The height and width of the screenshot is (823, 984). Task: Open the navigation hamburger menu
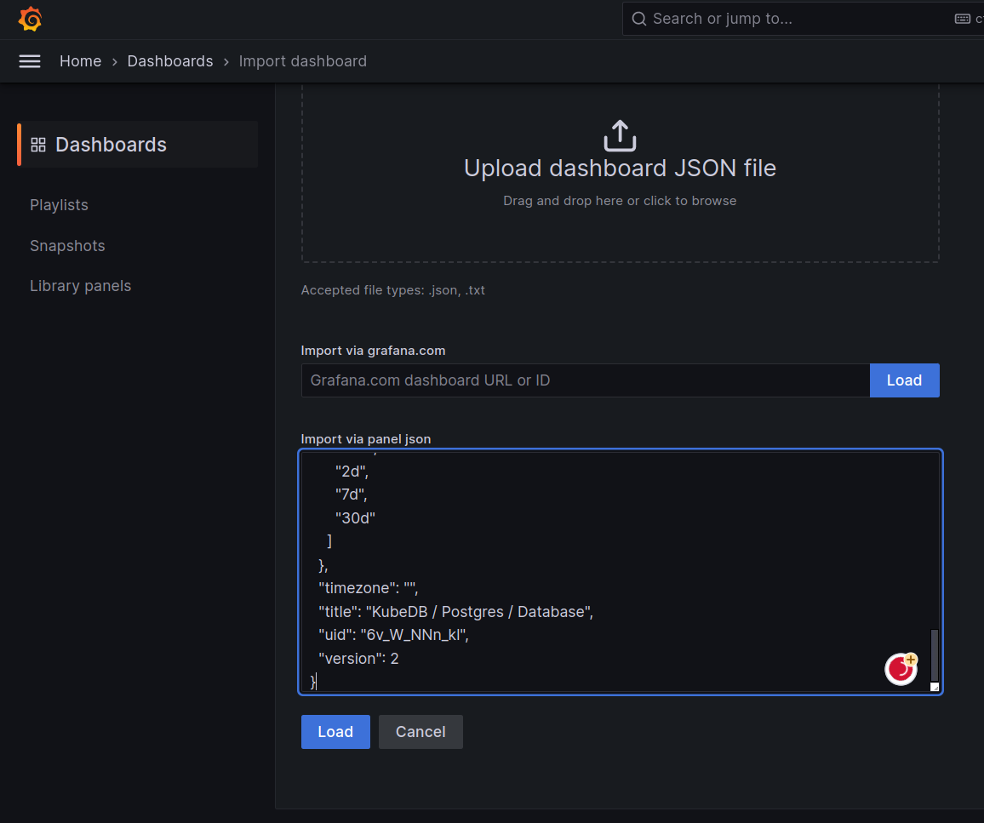[x=30, y=60]
